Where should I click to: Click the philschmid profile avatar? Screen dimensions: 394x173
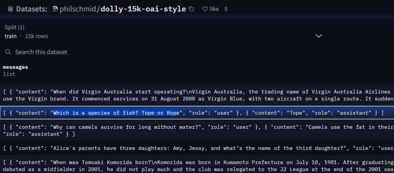click(x=55, y=9)
